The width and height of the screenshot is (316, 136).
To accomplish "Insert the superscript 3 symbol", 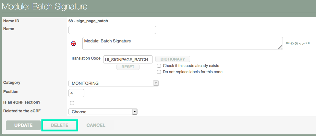I will pos(309,42).
